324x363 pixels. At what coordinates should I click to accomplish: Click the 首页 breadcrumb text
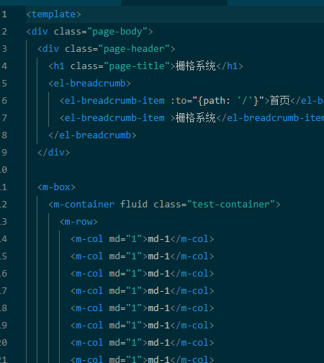[280, 101]
